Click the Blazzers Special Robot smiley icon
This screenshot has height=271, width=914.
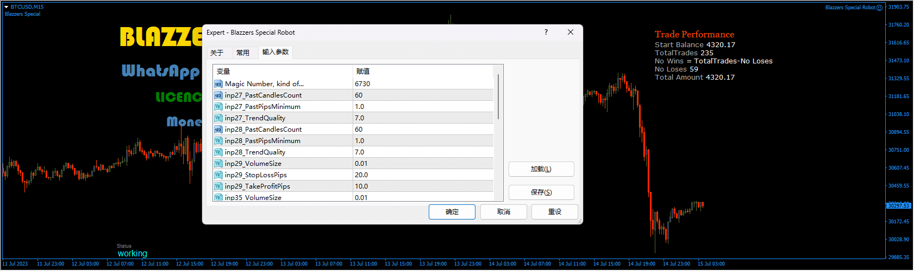coord(880,8)
